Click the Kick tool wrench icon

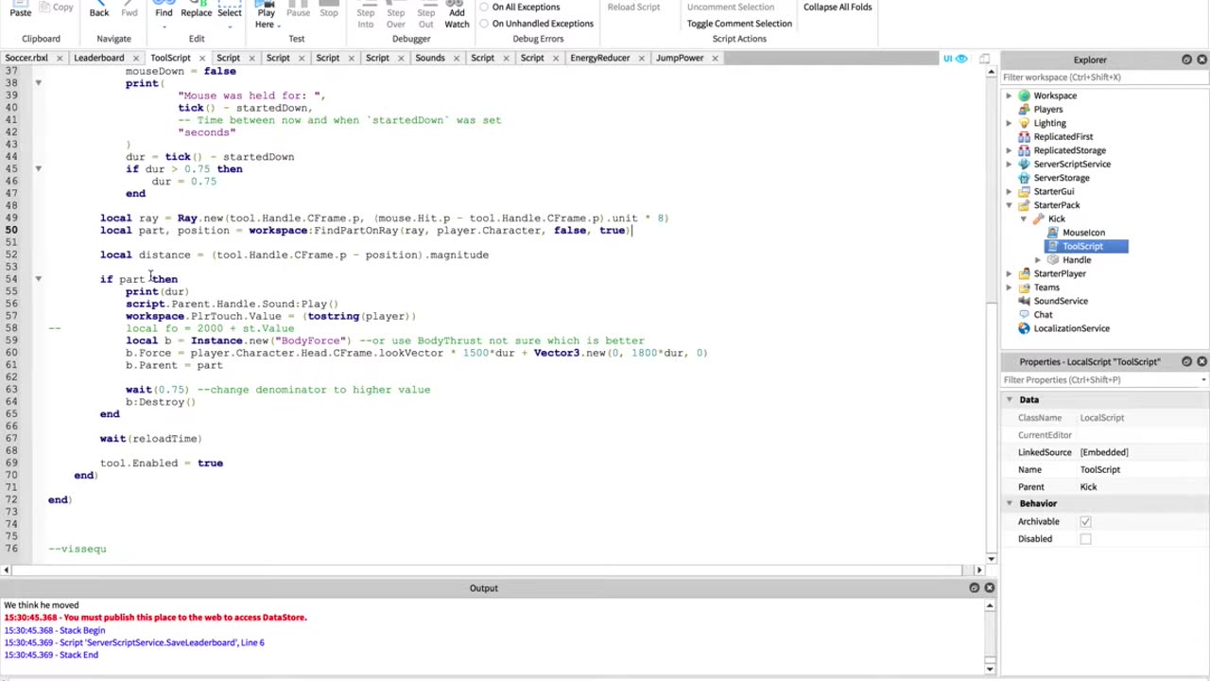click(1038, 218)
